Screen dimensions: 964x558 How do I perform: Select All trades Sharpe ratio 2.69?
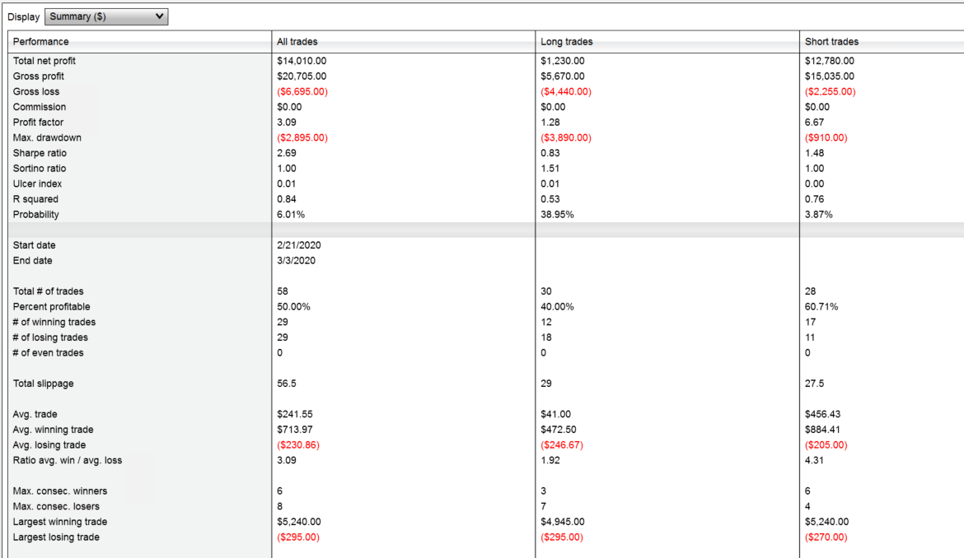pos(286,153)
